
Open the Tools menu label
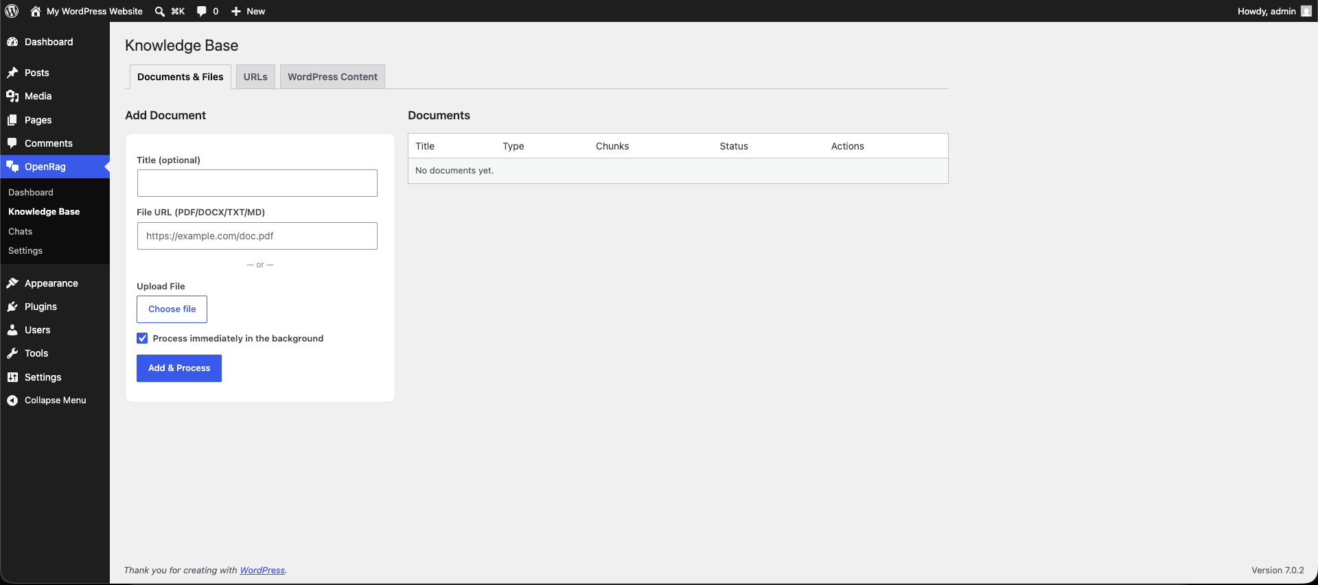pos(36,353)
